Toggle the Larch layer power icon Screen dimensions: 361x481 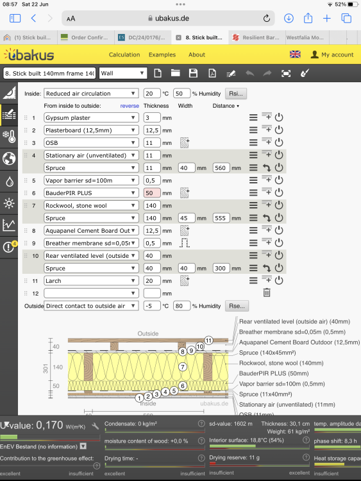pyautogui.click(x=279, y=280)
